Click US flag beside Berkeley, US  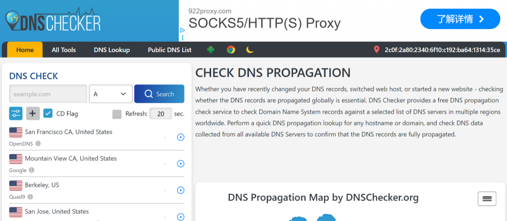click(x=15, y=185)
